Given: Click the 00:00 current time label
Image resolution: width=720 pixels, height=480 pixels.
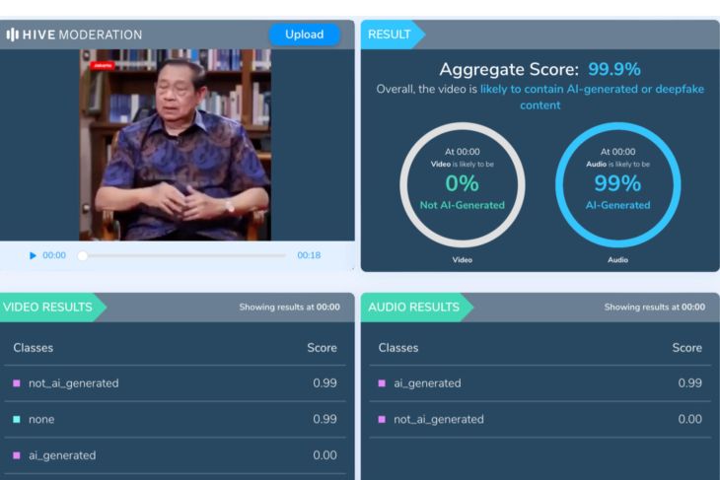Looking at the screenshot, I should tap(54, 255).
